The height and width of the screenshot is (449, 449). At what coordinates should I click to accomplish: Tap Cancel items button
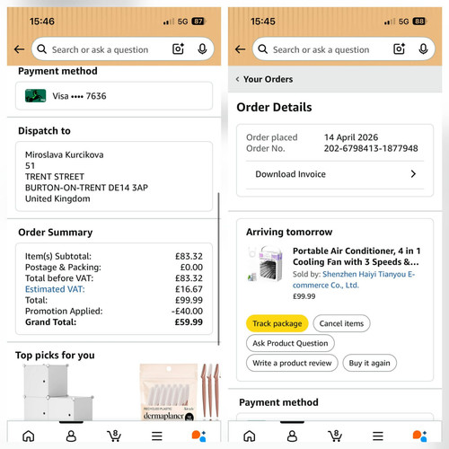pyautogui.click(x=341, y=323)
